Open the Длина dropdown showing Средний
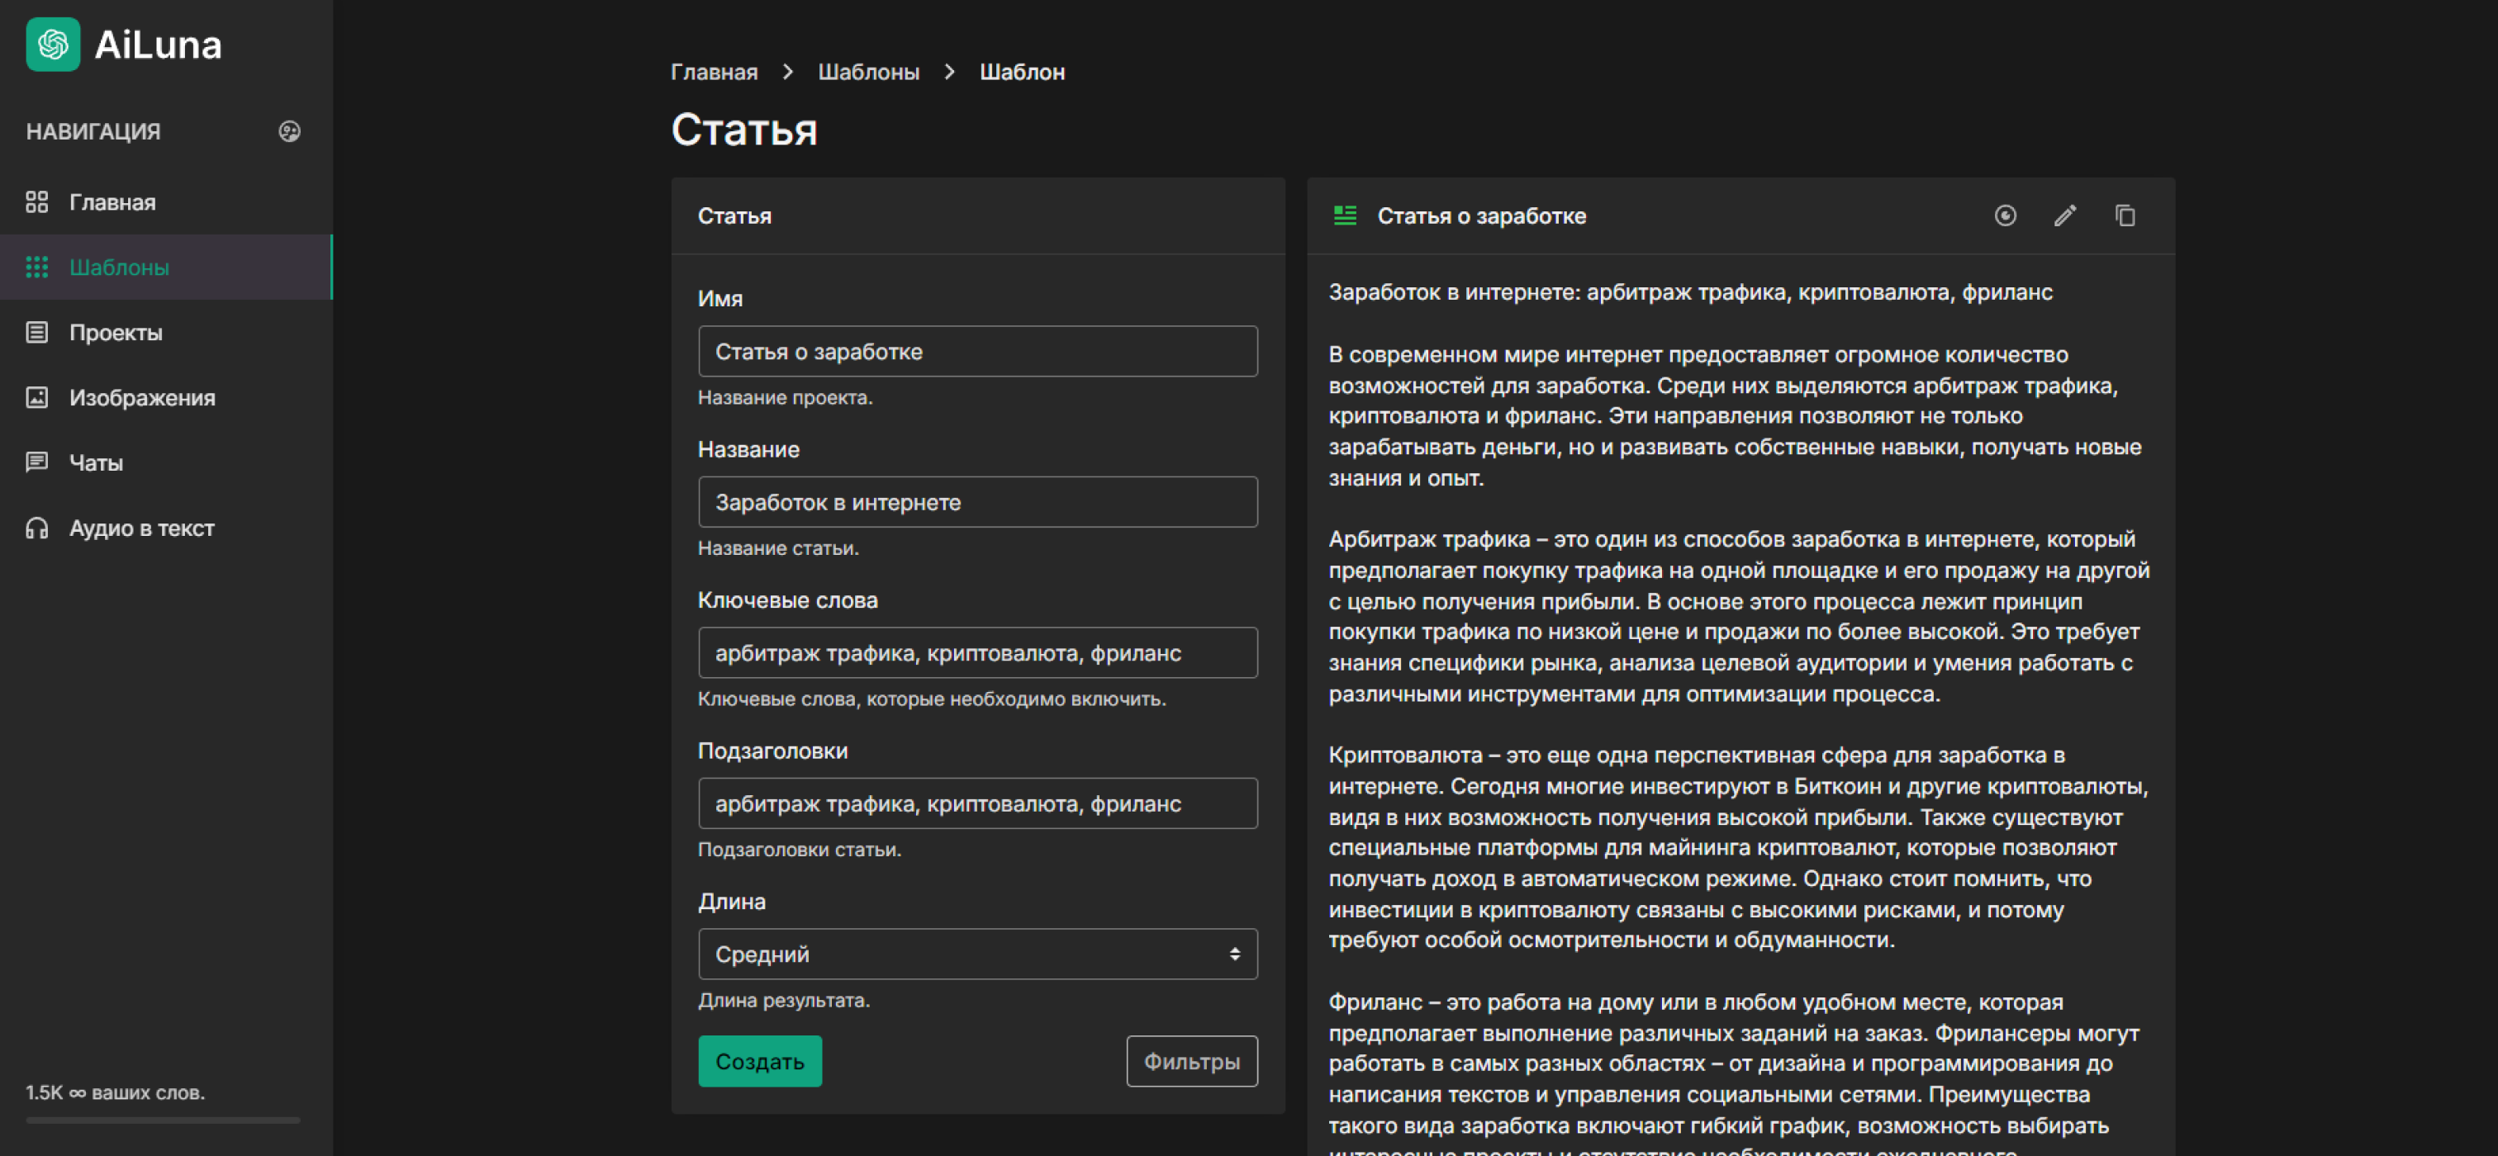 point(976,954)
